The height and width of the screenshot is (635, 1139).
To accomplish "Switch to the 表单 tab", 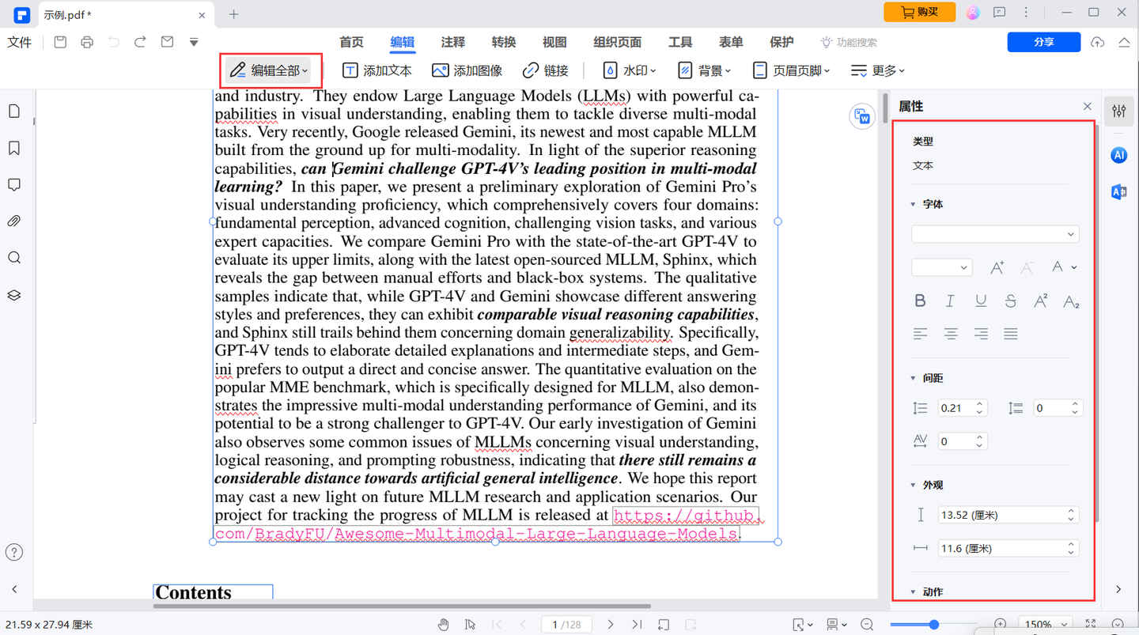I will (731, 42).
